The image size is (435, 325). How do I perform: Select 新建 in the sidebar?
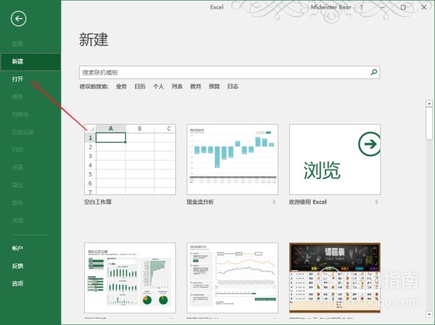[x=31, y=62]
